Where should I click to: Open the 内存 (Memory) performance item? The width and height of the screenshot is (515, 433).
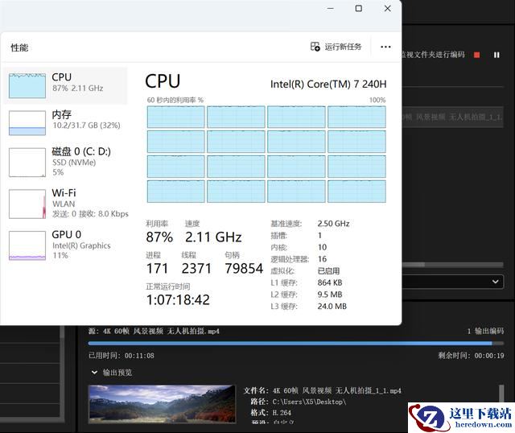65,122
